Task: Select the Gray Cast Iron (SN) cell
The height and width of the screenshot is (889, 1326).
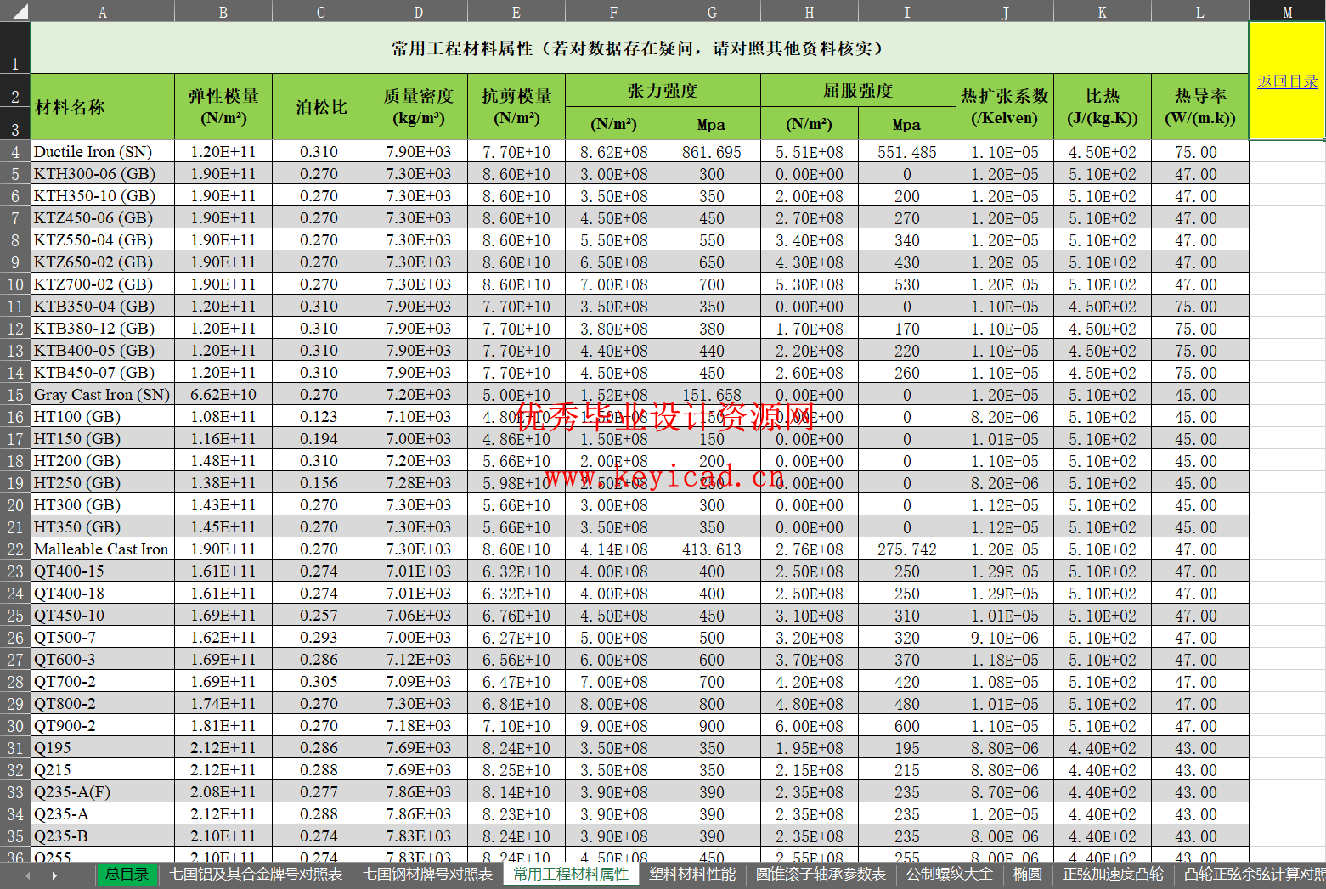Action: coord(101,394)
